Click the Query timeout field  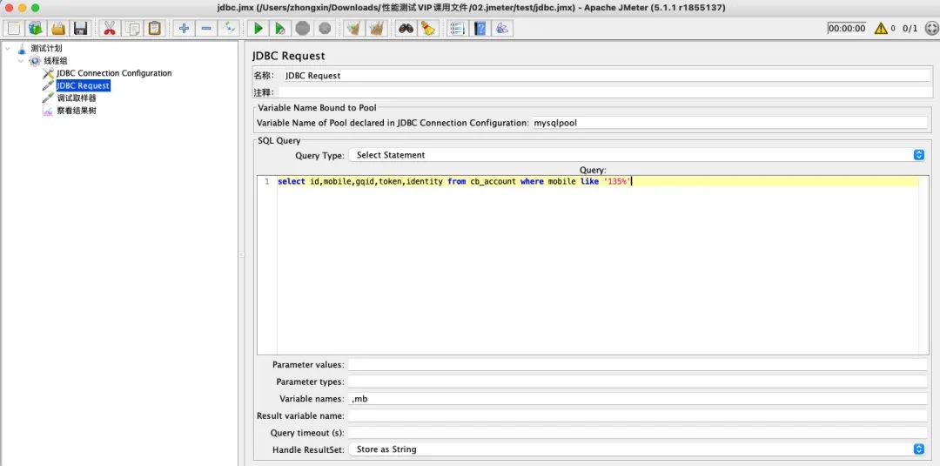[x=637, y=432]
